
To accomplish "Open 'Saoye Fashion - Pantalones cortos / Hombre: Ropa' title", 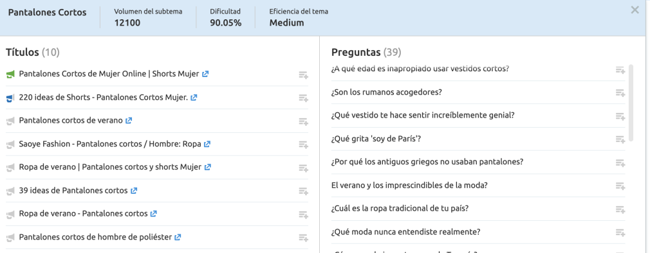I will pos(110,144).
